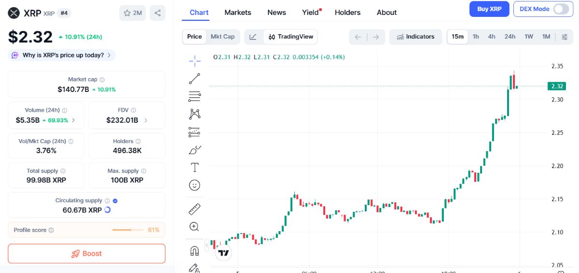Open the About tab

point(386,13)
